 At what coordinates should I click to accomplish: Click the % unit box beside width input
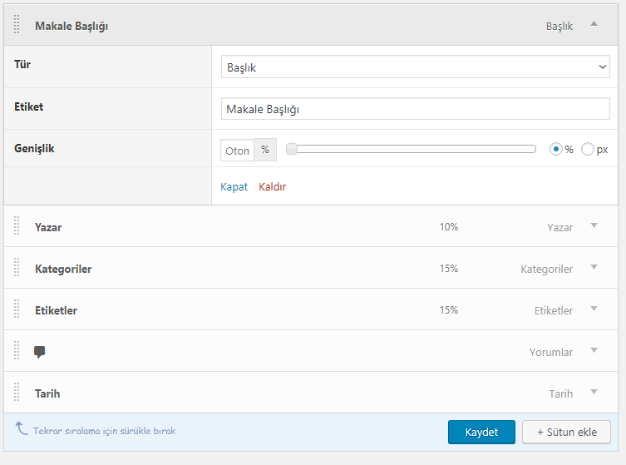point(265,150)
